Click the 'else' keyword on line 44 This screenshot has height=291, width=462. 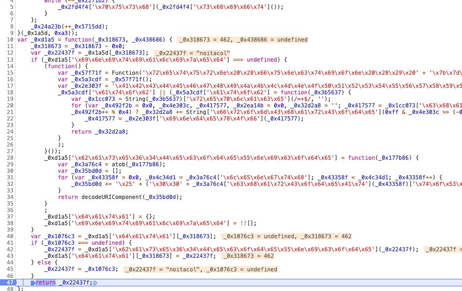click(x=44, y=263)
